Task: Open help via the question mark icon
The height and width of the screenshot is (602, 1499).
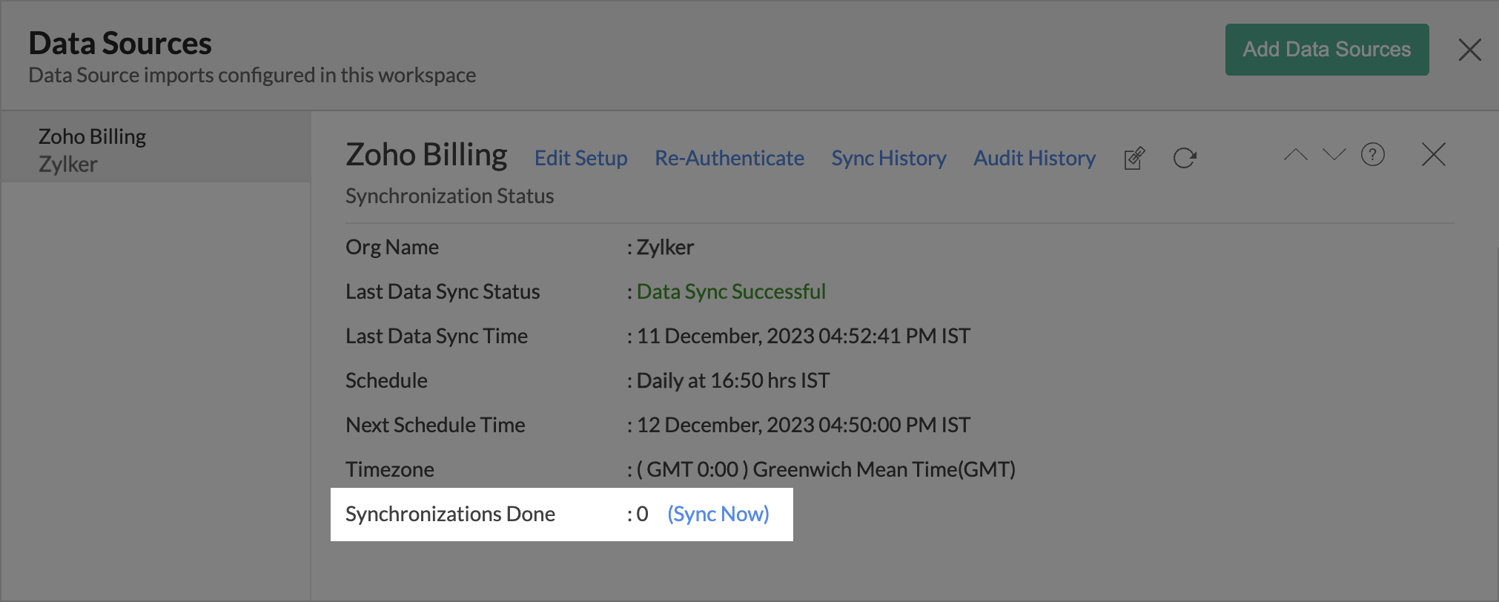Action: [1372, 155]
